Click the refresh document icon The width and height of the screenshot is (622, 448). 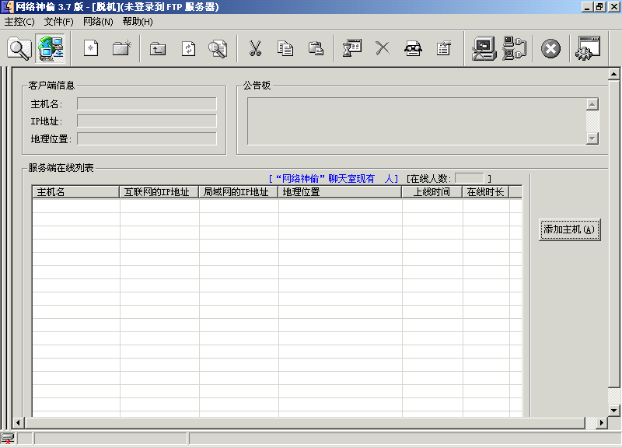[x=188, y=48]
